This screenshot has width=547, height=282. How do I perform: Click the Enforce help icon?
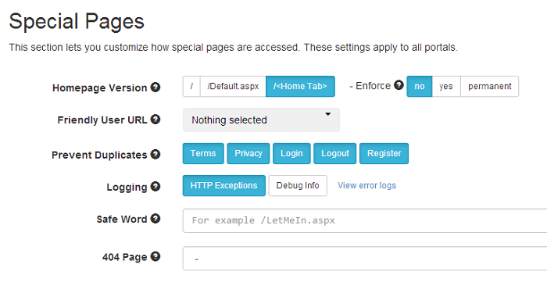pyautogui.click(x=399, y=85)
